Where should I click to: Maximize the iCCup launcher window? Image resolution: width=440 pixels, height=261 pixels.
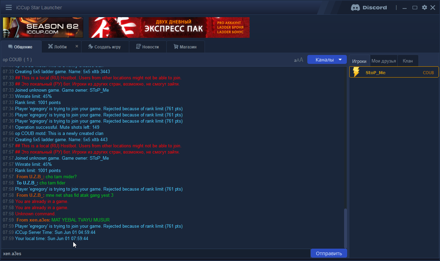click(415, 8)
